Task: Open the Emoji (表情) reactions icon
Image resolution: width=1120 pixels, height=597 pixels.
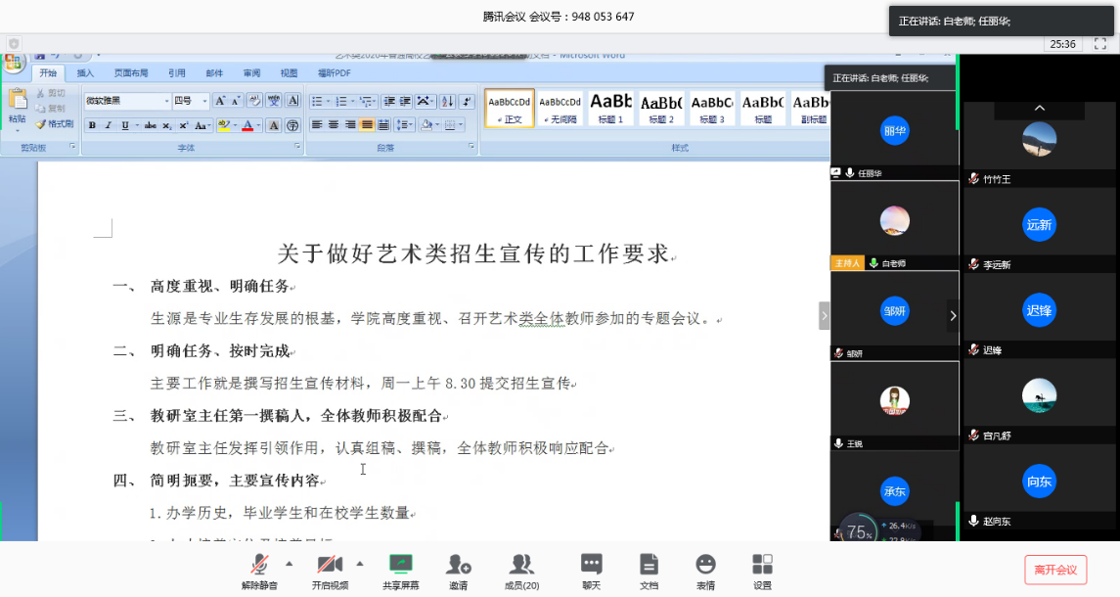Action: [x=705, y=565]
